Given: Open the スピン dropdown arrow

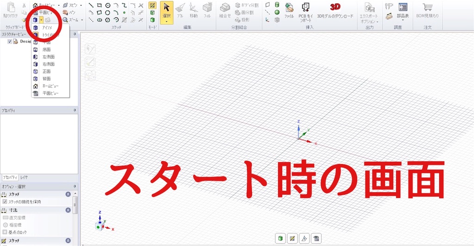Looking at the screenshot, I should tap(81, 6).
